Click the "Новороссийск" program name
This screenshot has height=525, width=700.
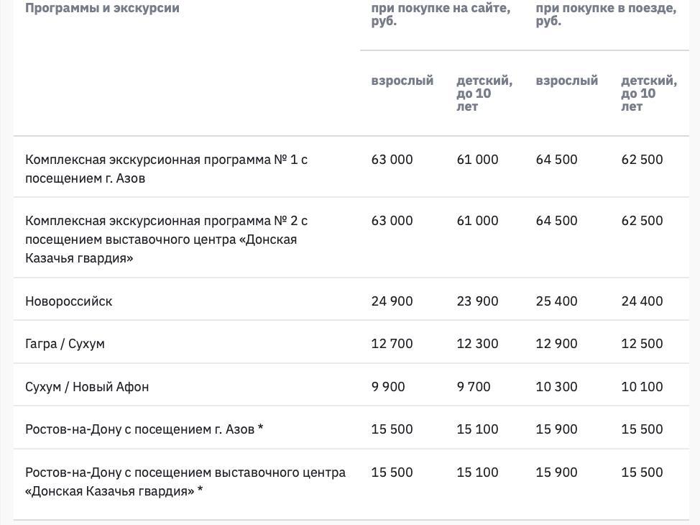coord(68,301)
